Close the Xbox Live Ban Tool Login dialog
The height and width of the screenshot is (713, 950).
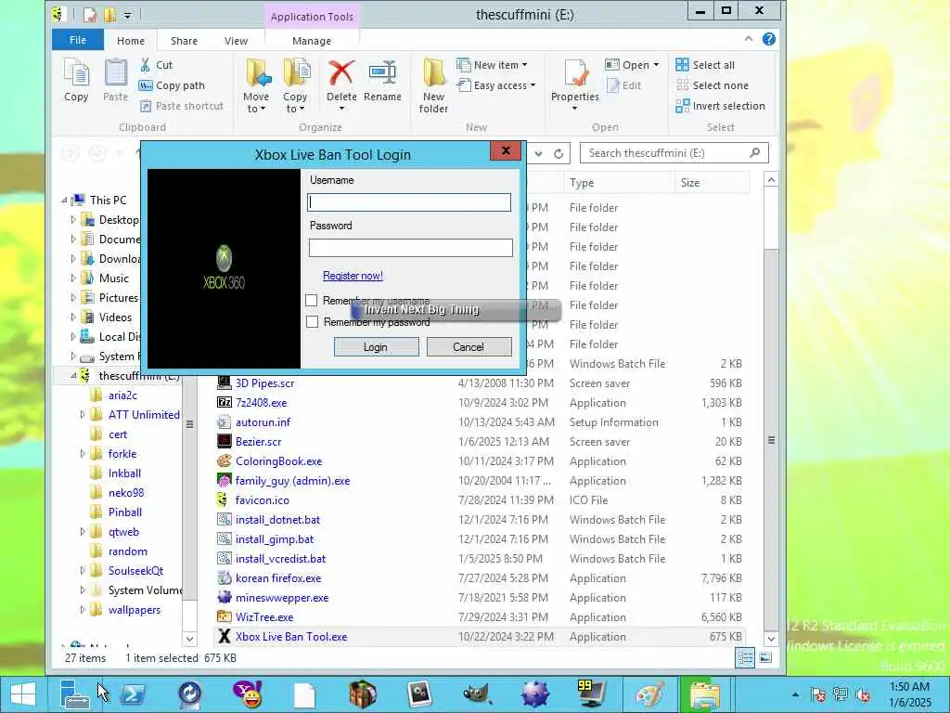[x=506, y=151]
